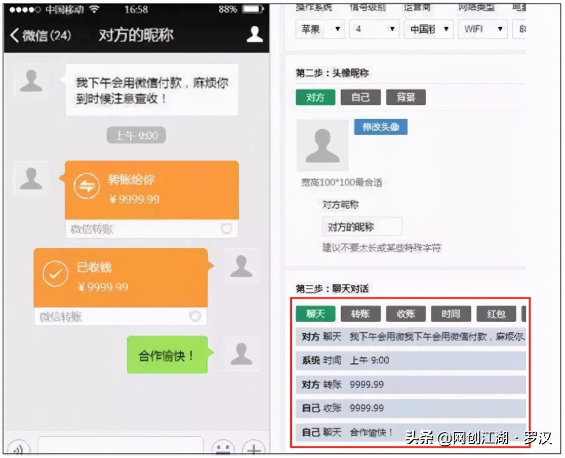This screenshot has width=565, height=458.
Task: Open the 操作系统 dropdown showing 苹果
Action: pyautogui.click(x=320, y=29)
